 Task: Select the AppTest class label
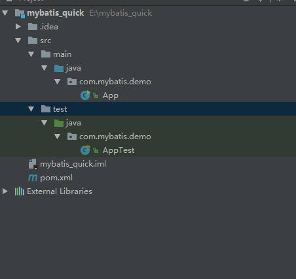[119, 151]
